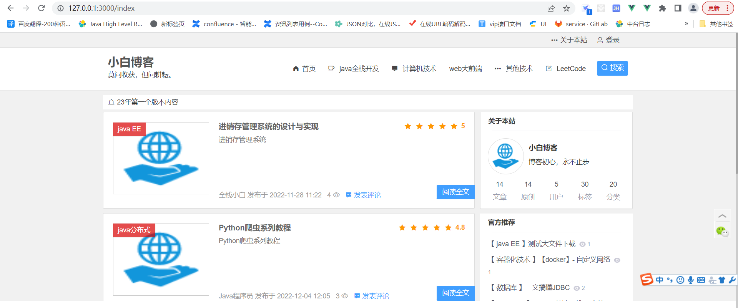738x308 pixels.
Task: Click 阅读全文 for 进销存 article
Action: click(455, 192)
